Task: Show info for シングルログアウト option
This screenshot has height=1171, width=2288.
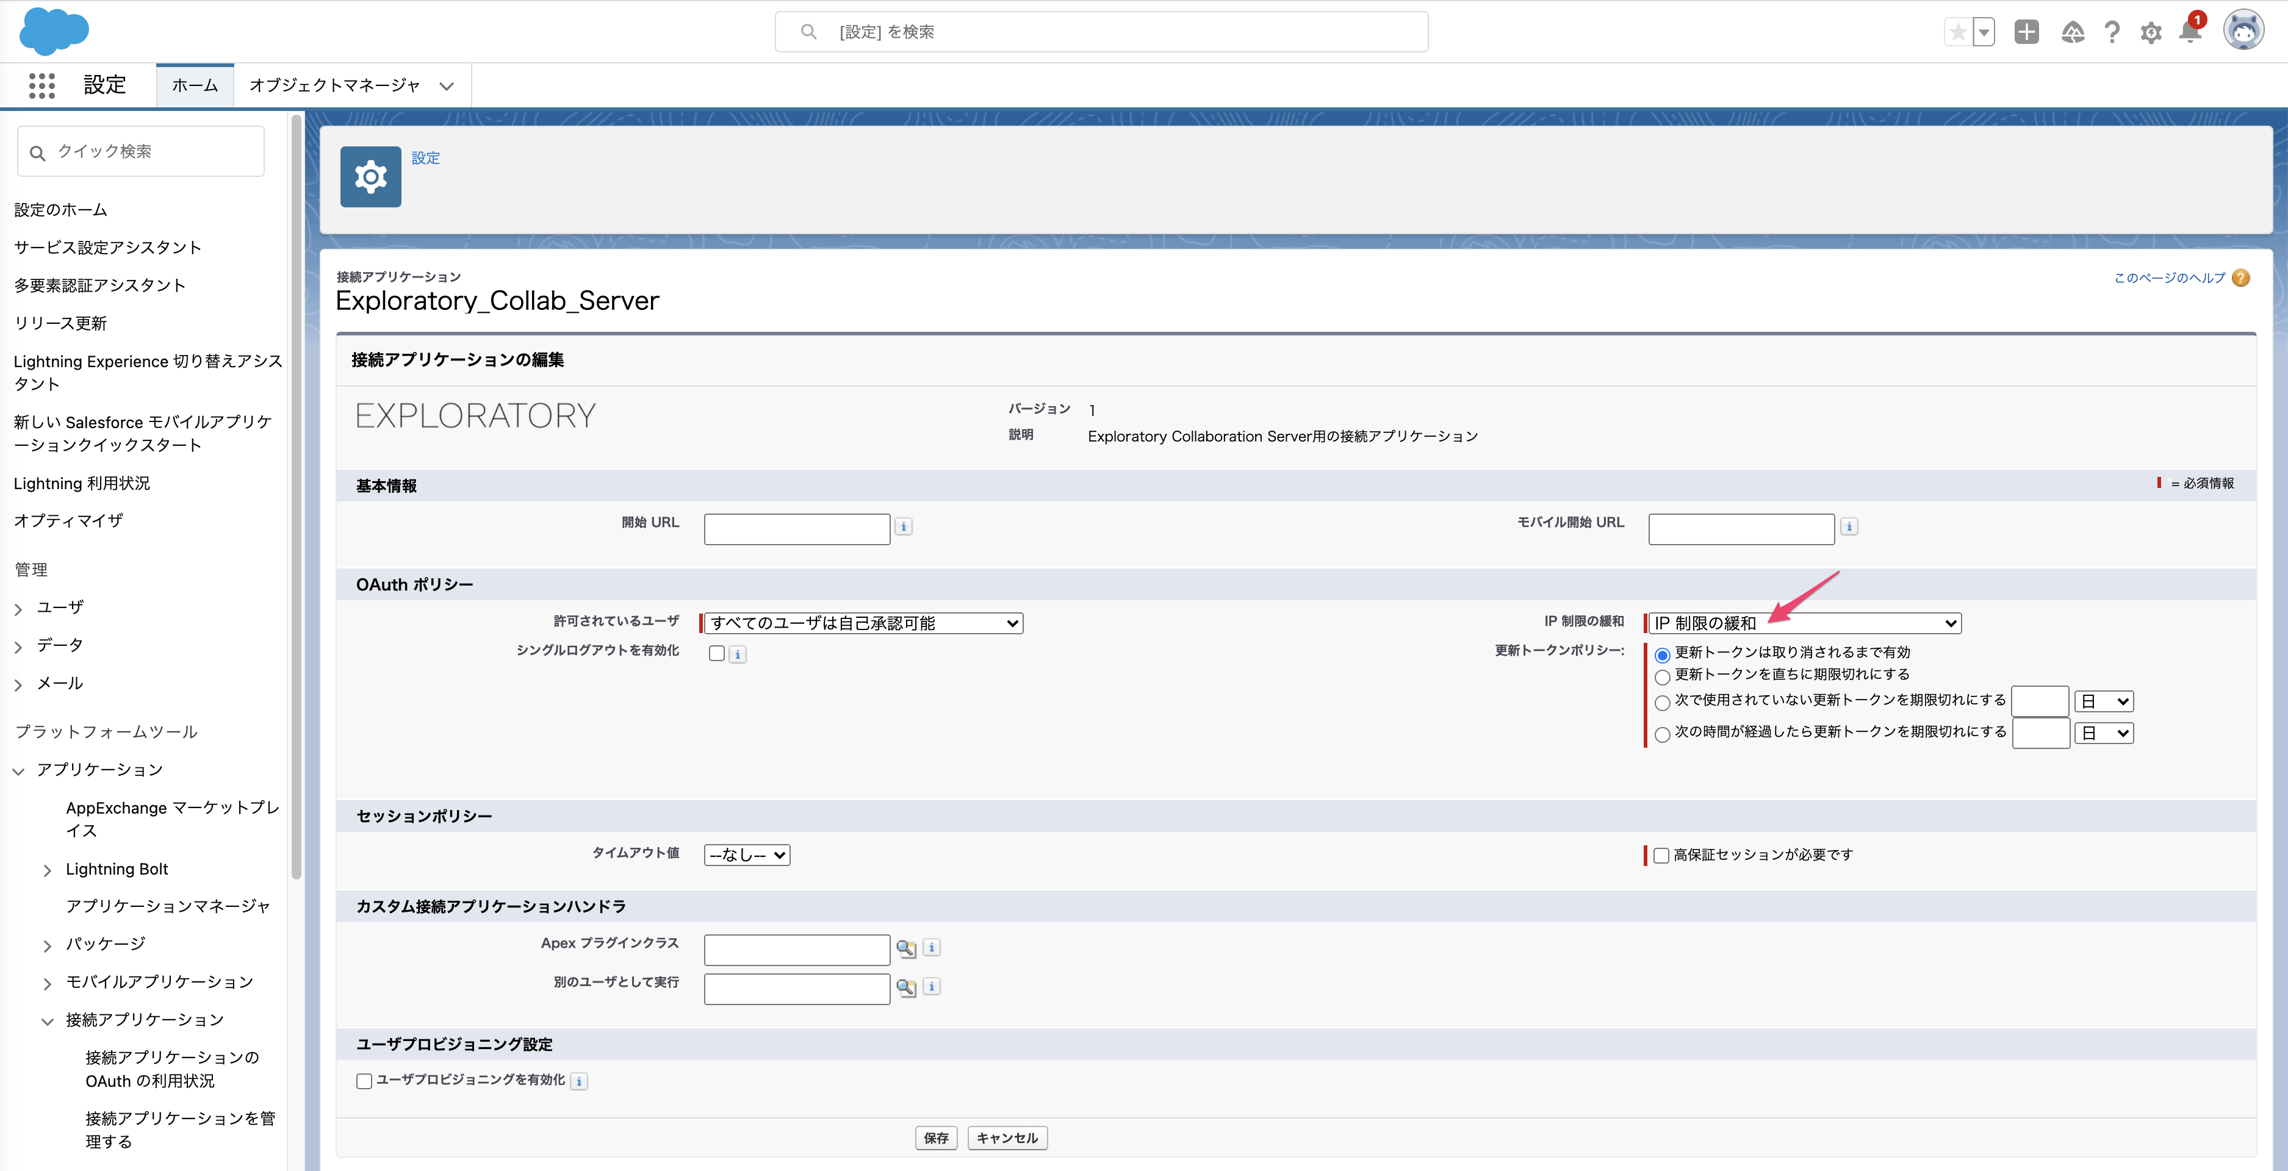Action: coord(738,654)
